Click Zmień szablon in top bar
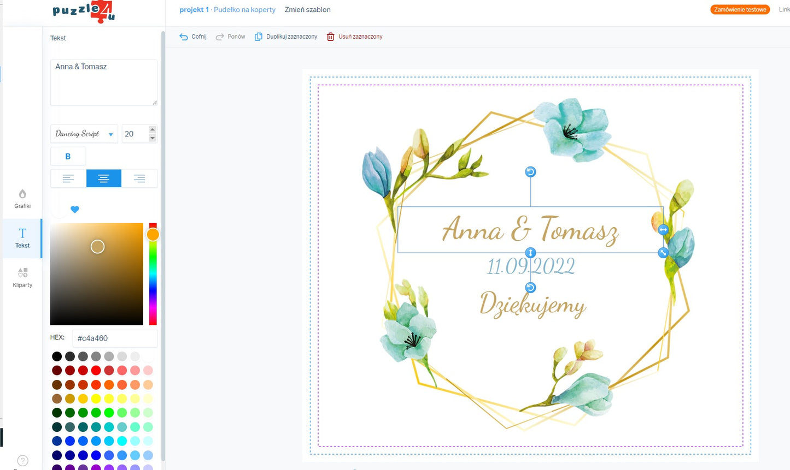The image size is (790, 470). [x=307, y=10]
